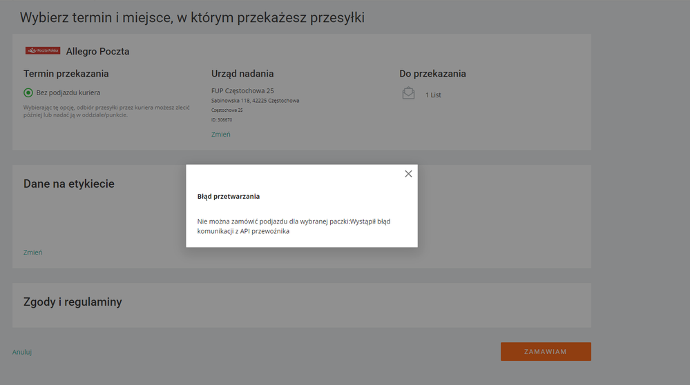Close the Błąd przetwarzania error dialog
This screenshot has width=690, height=385.
[x=408, y=174]
